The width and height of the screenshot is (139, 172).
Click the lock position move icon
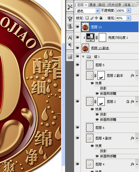96,18
